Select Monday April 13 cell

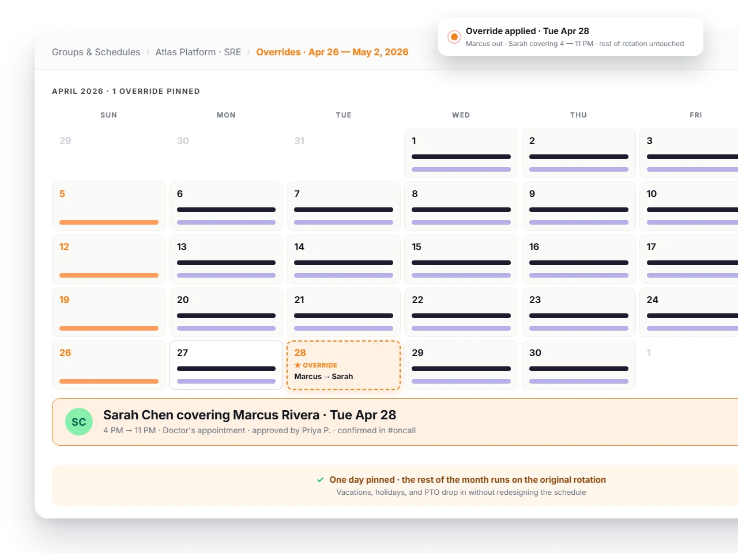tap(226, 259)
